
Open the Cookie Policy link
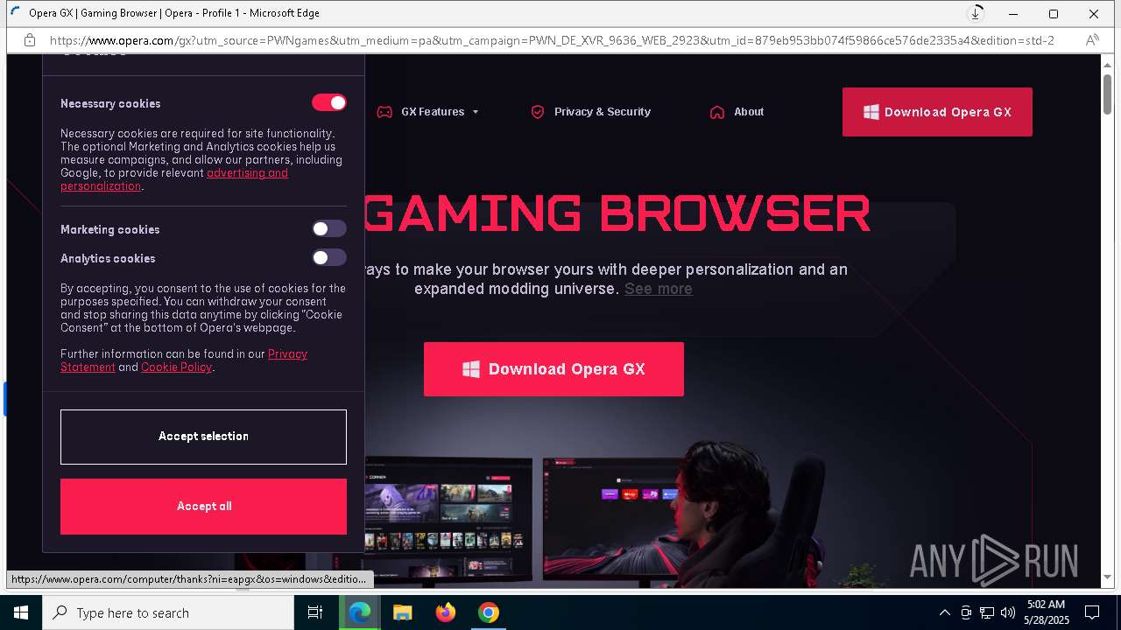pyautogui.click(x=177, y=367)
